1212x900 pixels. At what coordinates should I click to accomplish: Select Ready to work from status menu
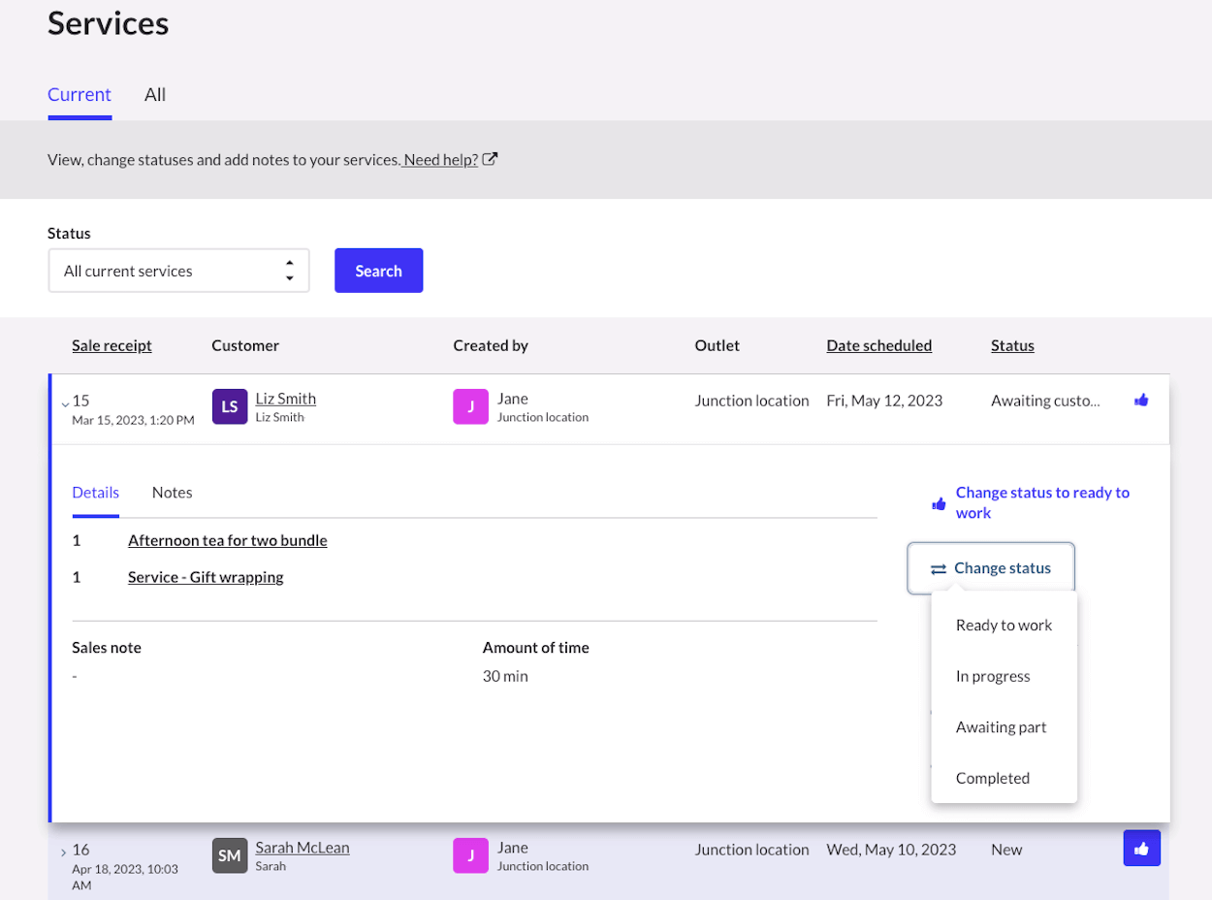coord(1004,626)
